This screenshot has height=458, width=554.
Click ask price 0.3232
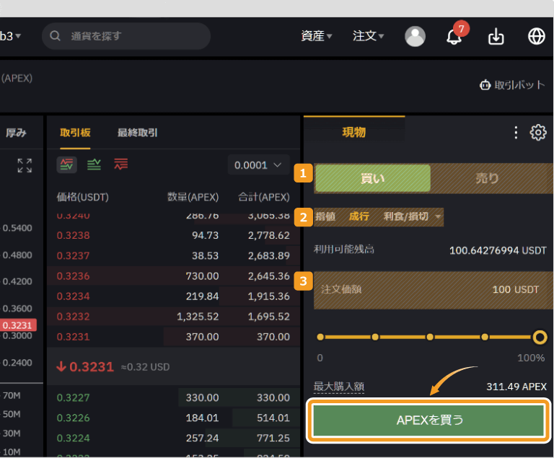pos(73,317)
